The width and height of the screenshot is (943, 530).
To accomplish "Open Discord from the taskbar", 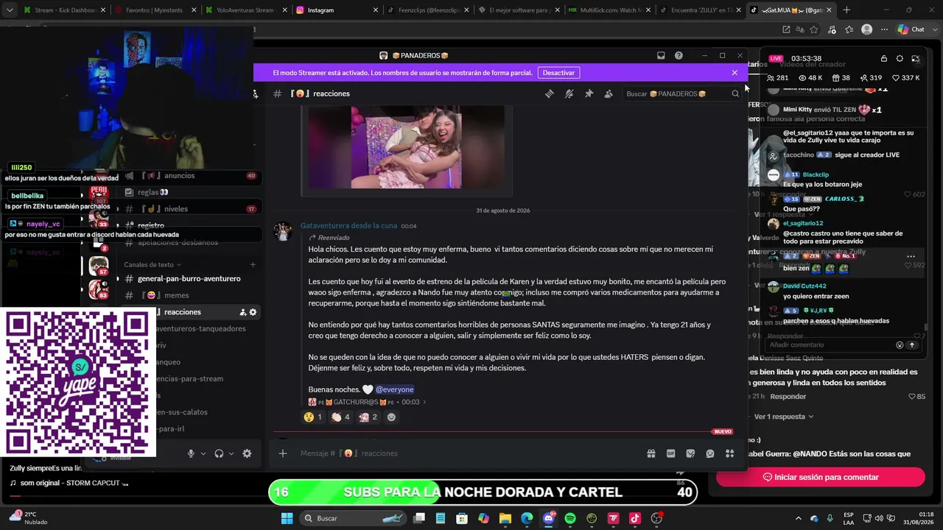I will 549,518.
